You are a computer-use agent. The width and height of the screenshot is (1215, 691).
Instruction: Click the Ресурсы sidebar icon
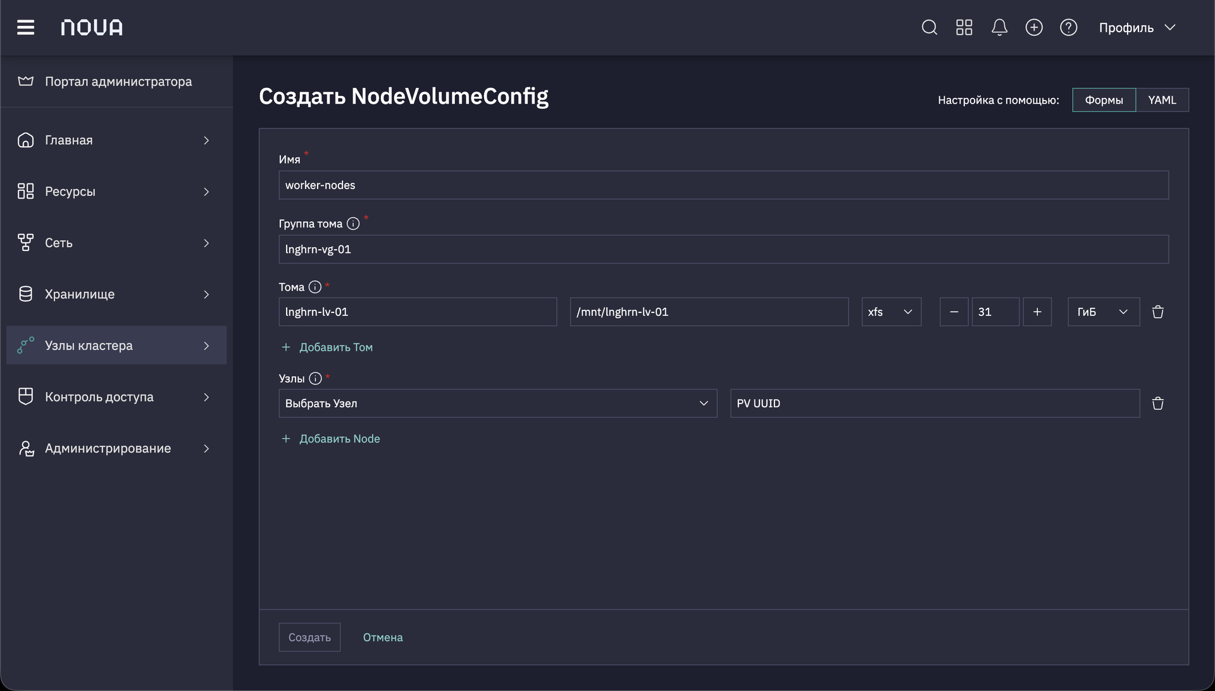click(x=25, y=191)
